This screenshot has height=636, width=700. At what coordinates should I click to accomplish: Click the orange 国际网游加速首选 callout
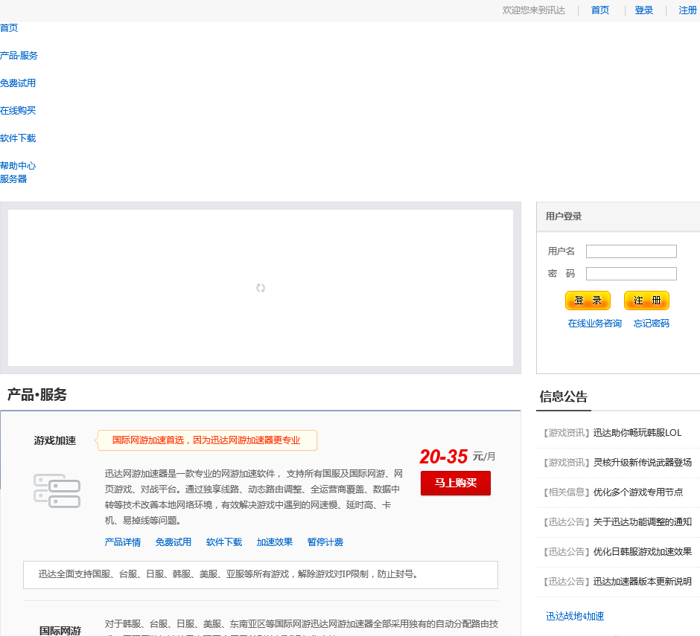207,440
